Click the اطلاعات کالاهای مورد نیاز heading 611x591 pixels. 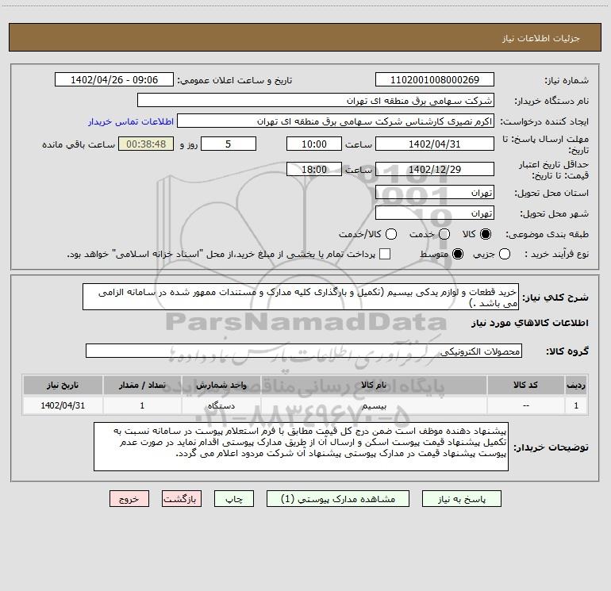(x=530, y=323)
